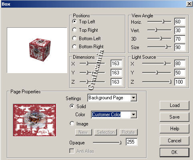Click the Size value field showing 90
The image size is (193, 160).
(x=180, y=47)
